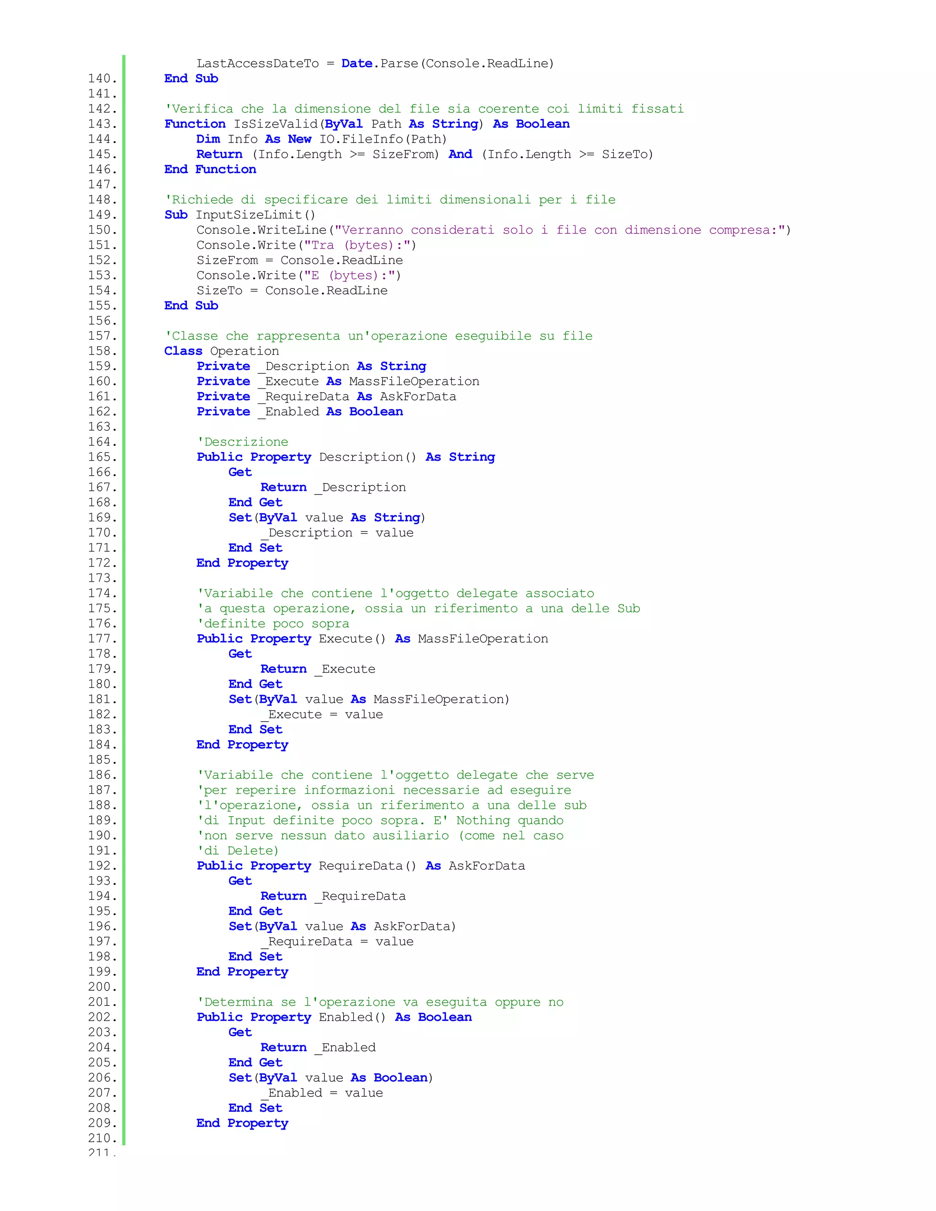Click 'End Function' on line 146
This screenshot has height=1211, width=936.
click(210, 169)
